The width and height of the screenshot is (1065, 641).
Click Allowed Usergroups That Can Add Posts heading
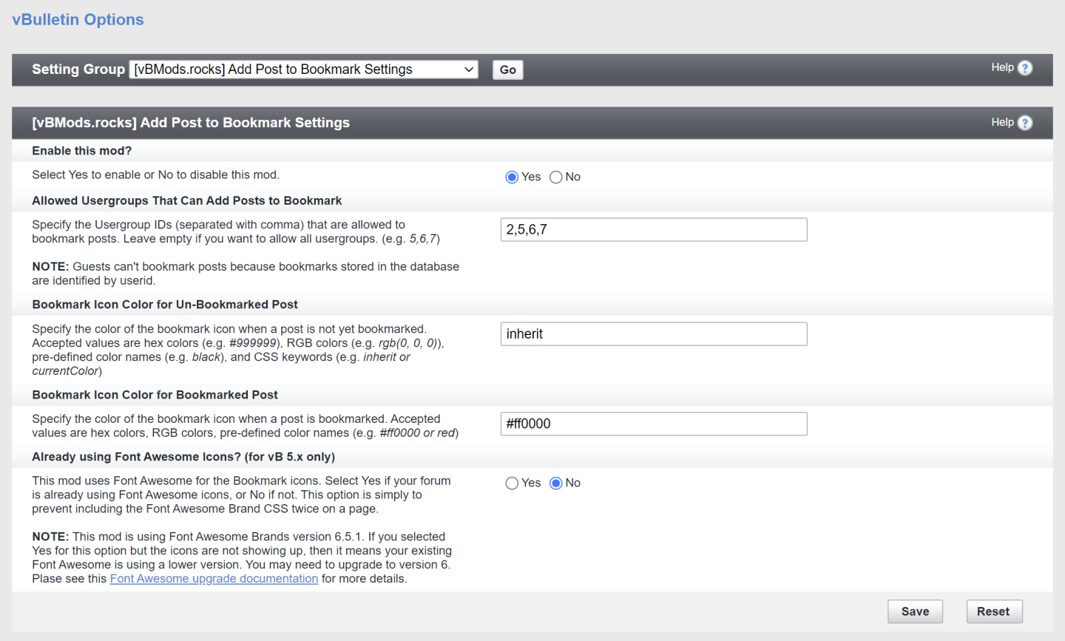[187, 201]
